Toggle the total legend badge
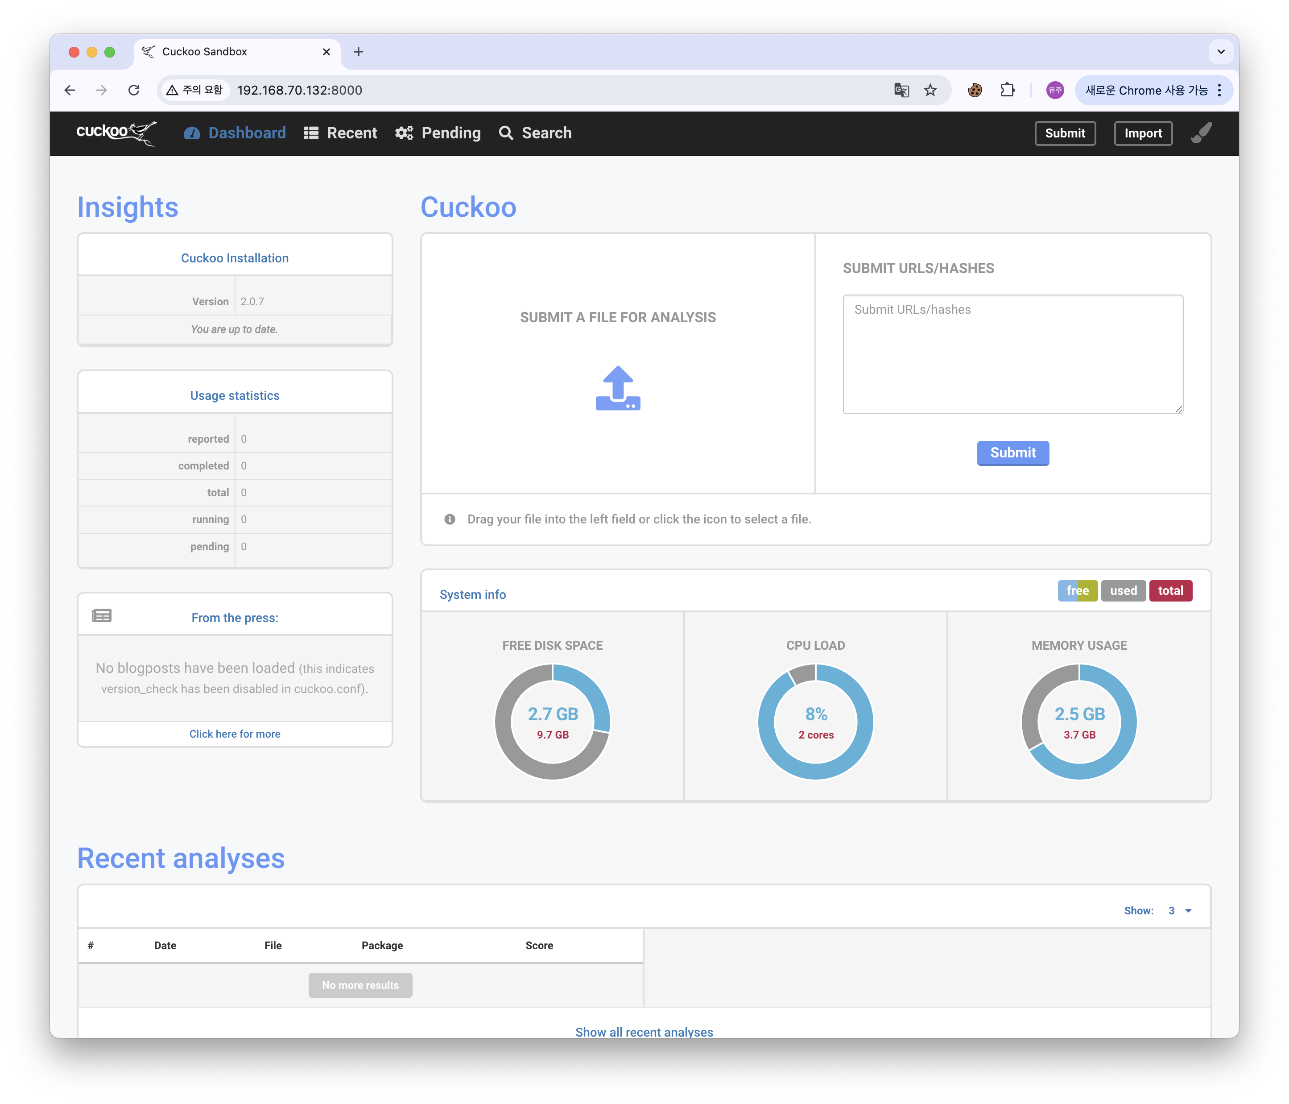This screenshot has height=1104, width=1289. coord(1170,590)
